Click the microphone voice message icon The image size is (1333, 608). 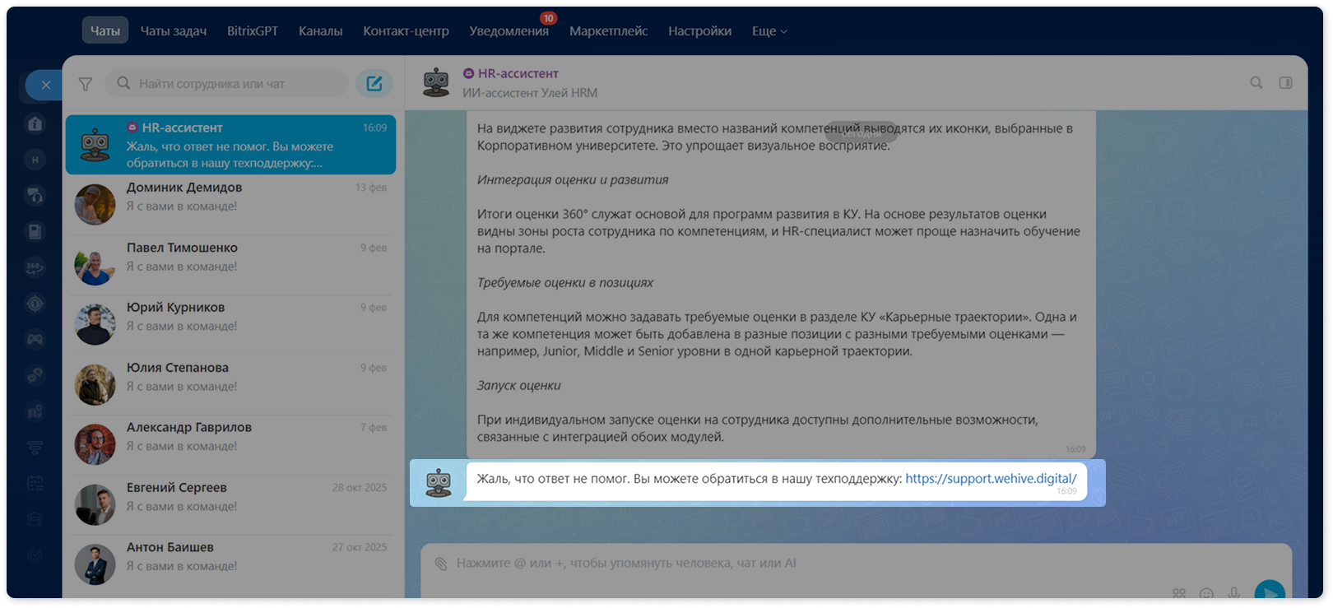1233,592
